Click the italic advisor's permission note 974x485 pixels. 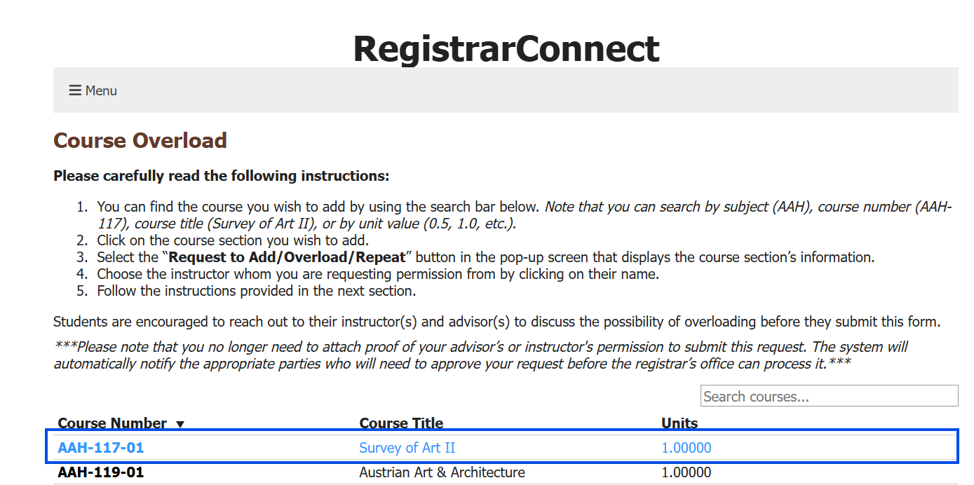pyautogui.click(x=480, y=355)
